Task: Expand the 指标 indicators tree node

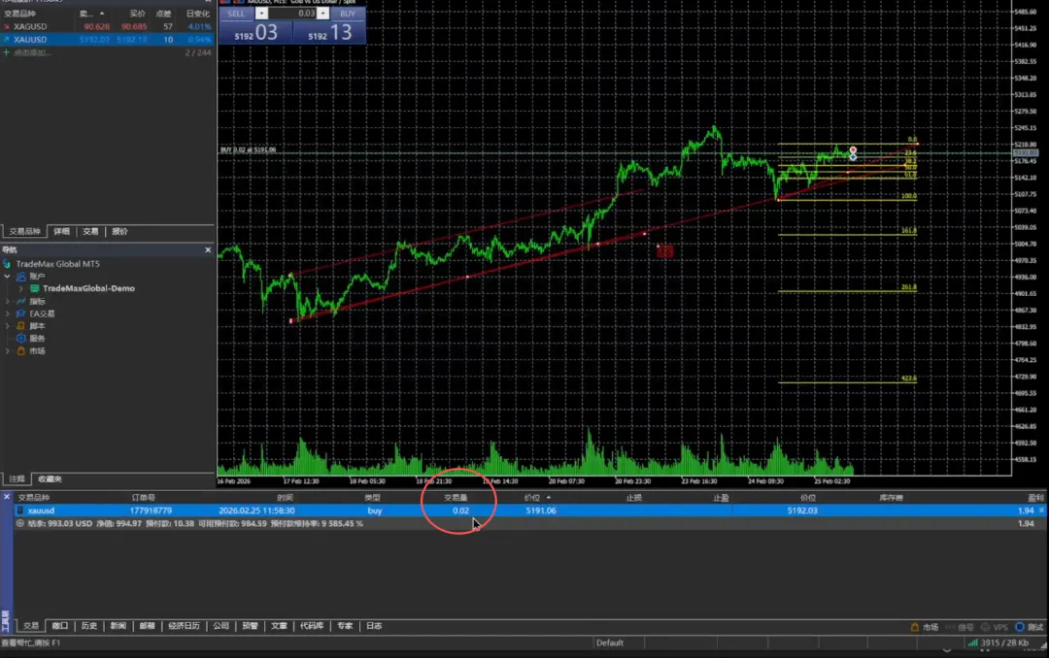Action: 8,301
